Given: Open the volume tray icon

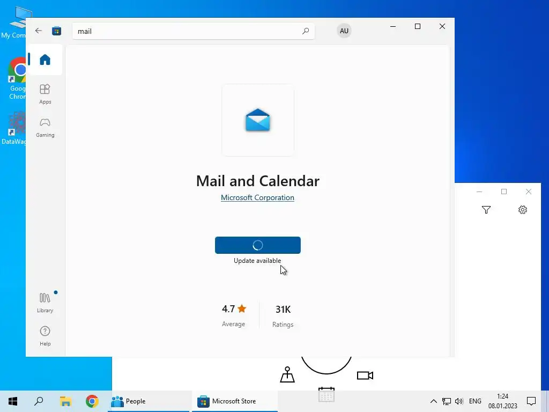Looking at the screenshot, I should pyautogui.click(x=459, y=401).
